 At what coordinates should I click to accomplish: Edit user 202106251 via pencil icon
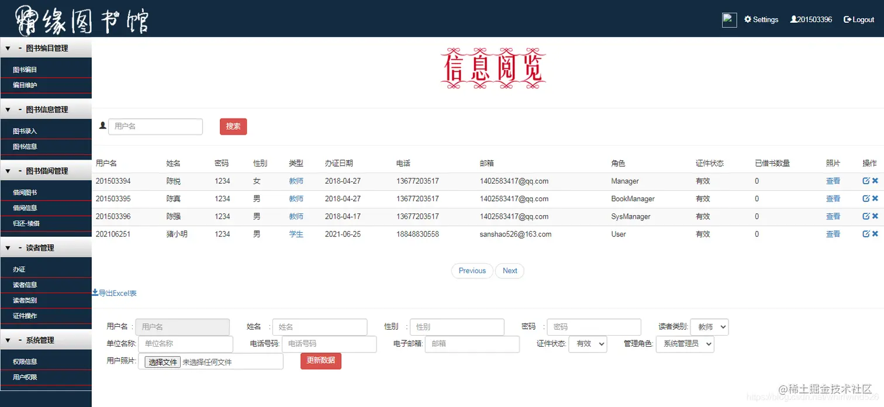(866, 234)
